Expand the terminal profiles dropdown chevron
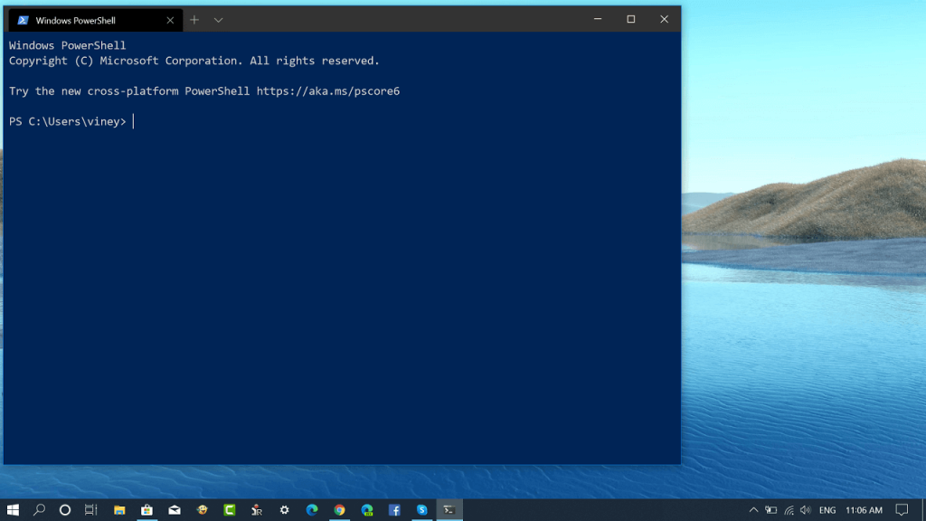This screenshot has height=521, width=926. pyautogui.click(x=218, y=20)
